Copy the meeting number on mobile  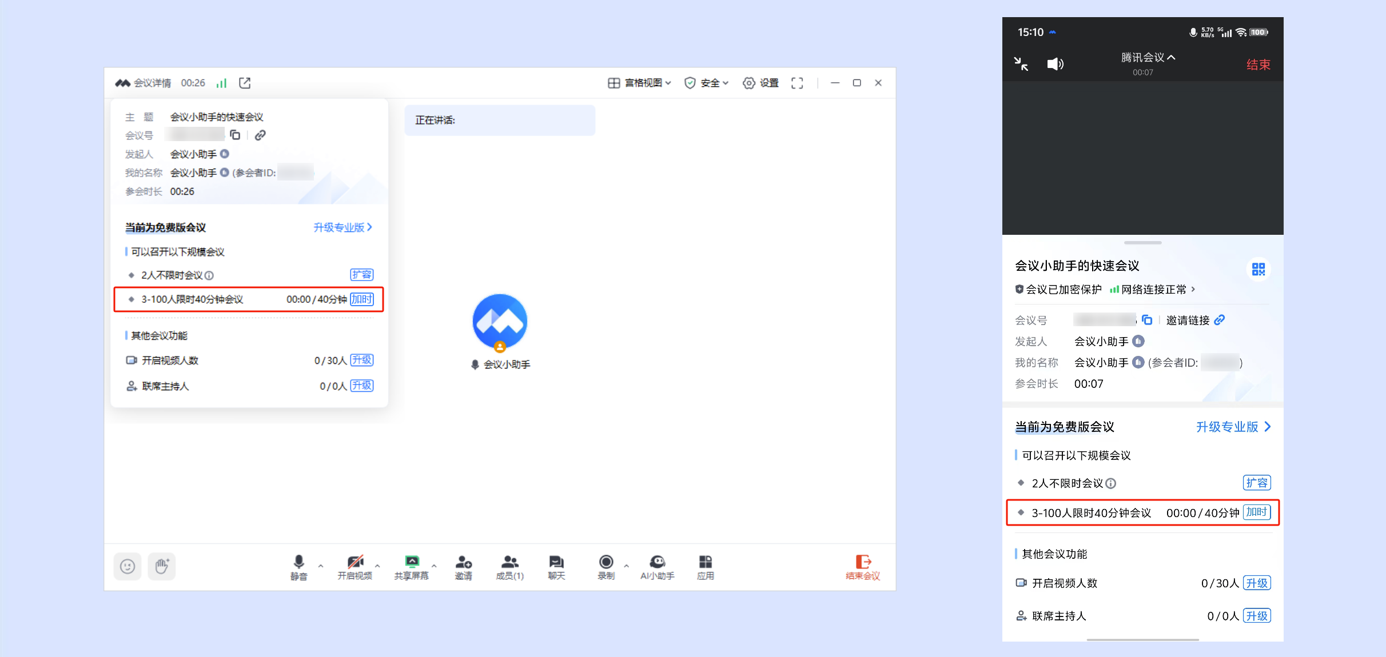1147,320
